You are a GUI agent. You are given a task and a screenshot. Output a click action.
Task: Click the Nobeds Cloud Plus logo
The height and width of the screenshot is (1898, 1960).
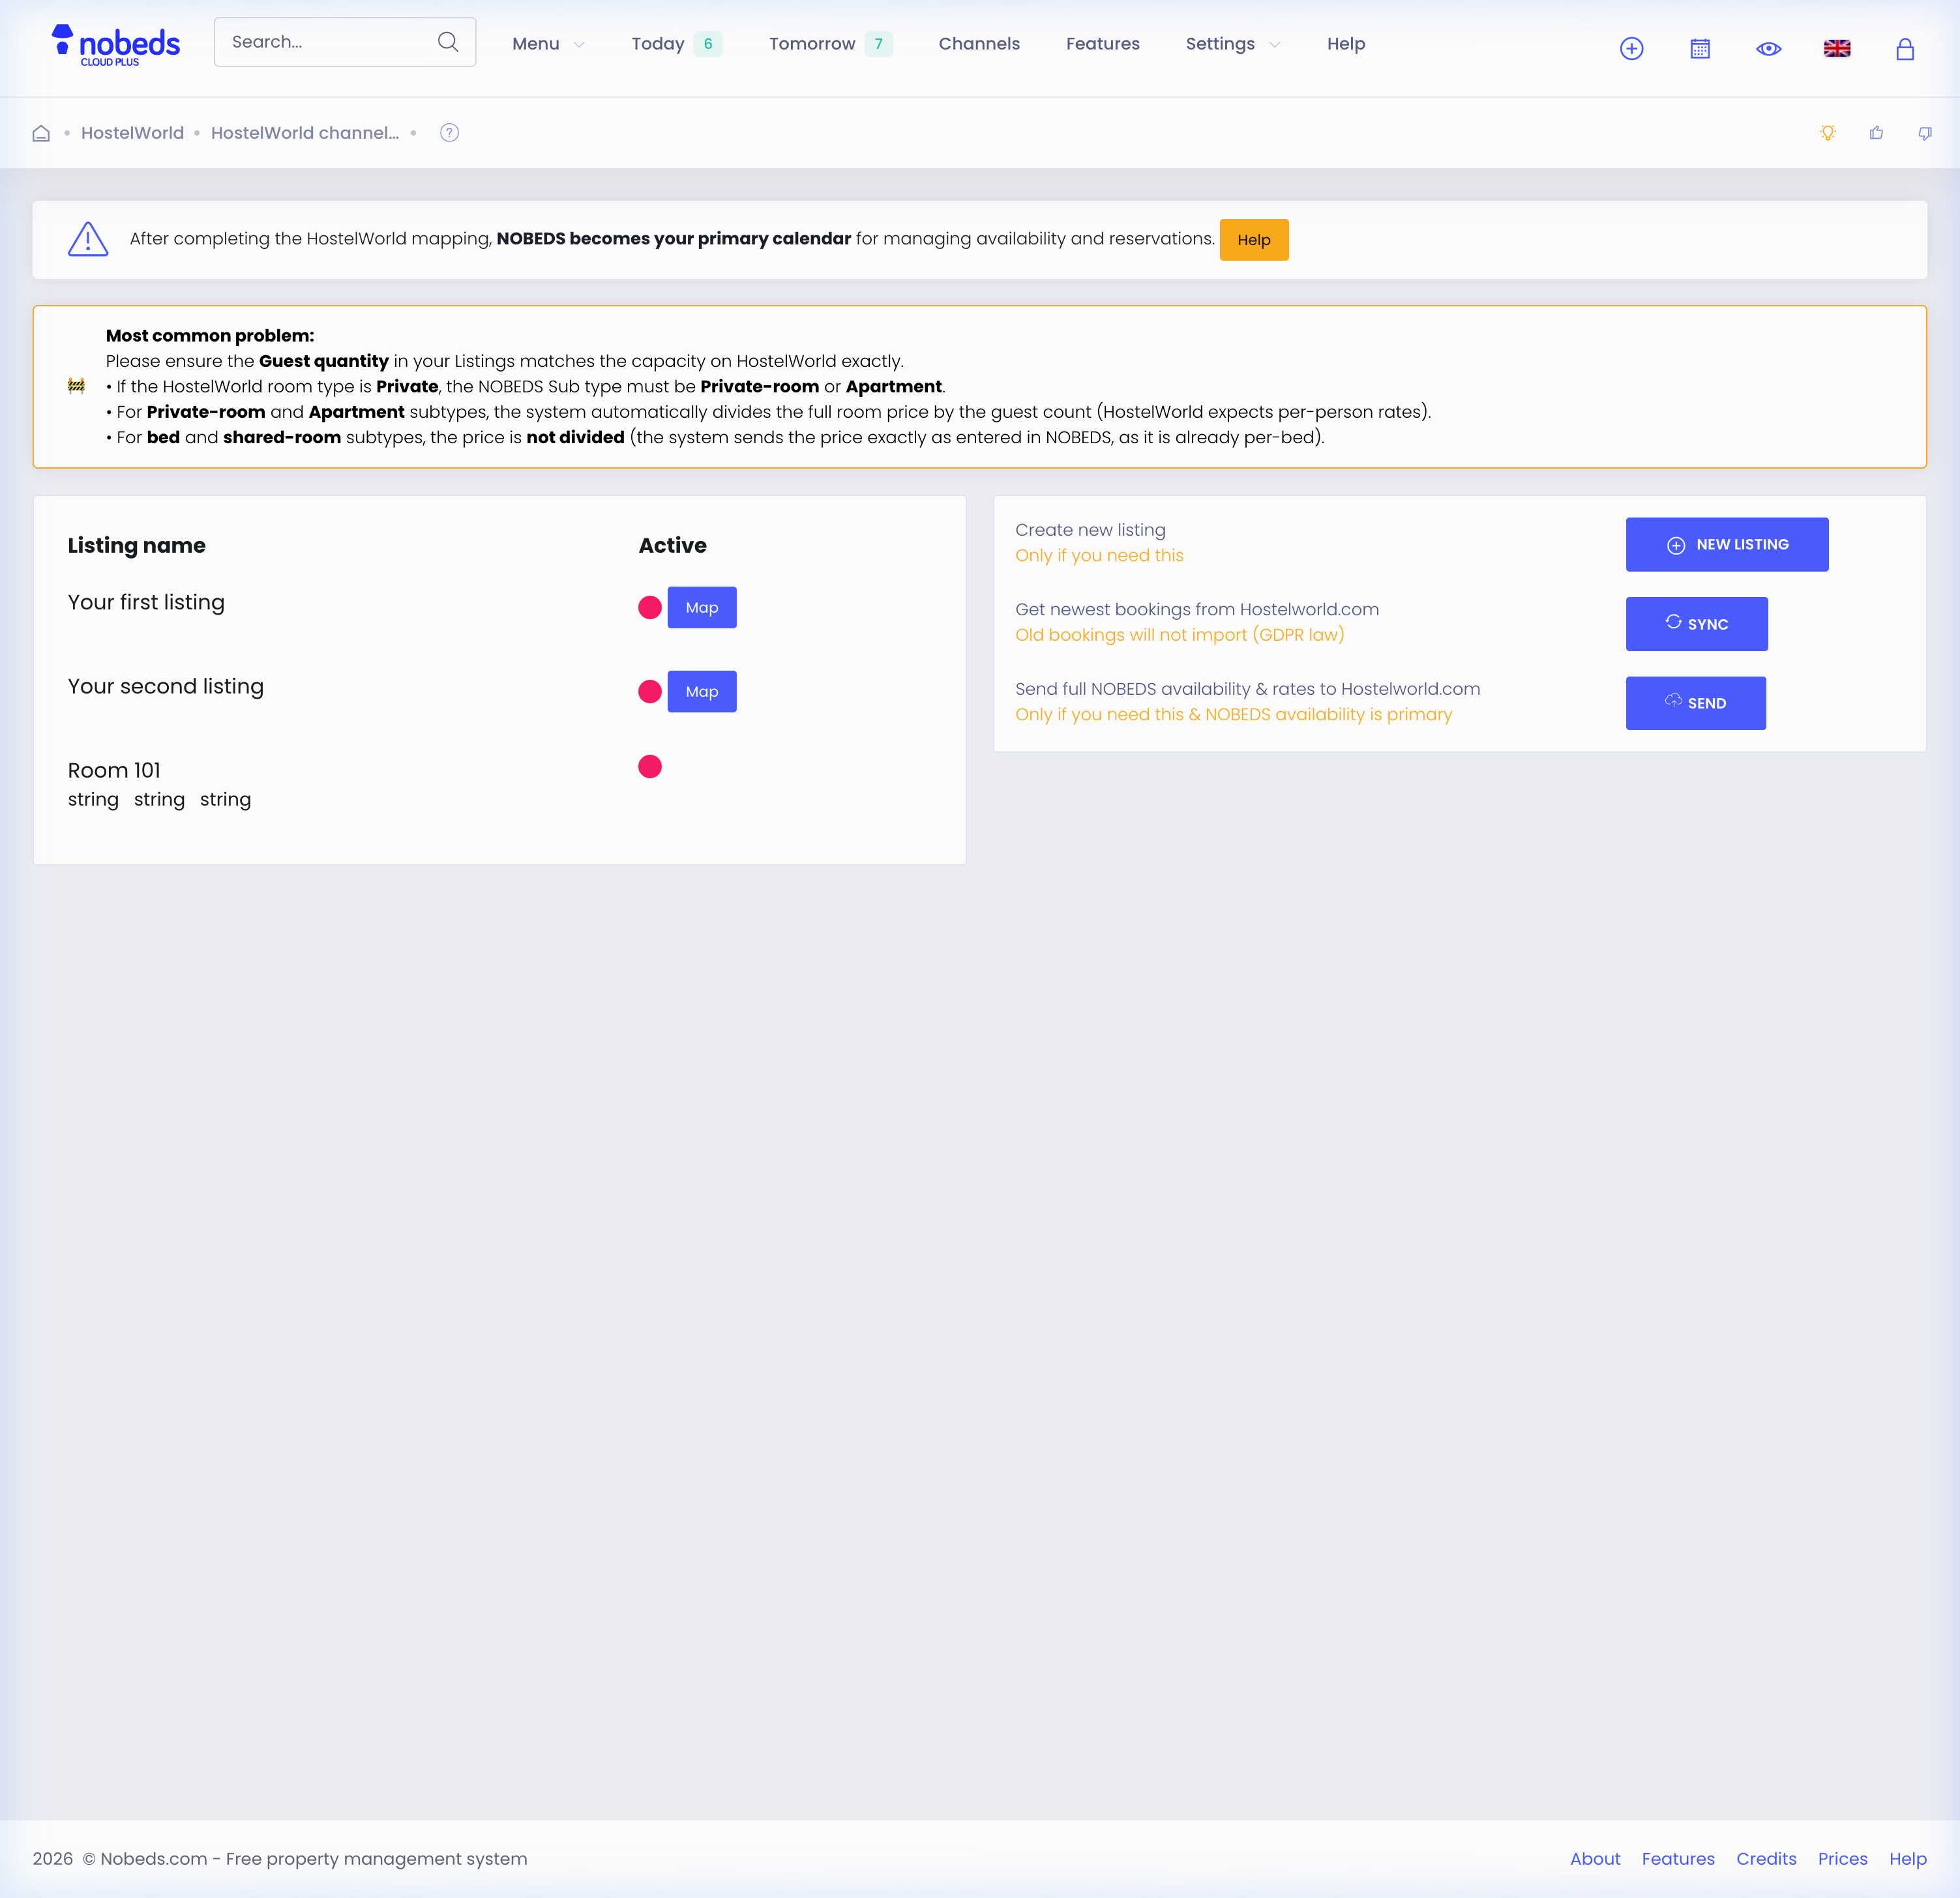pos(115,45)
